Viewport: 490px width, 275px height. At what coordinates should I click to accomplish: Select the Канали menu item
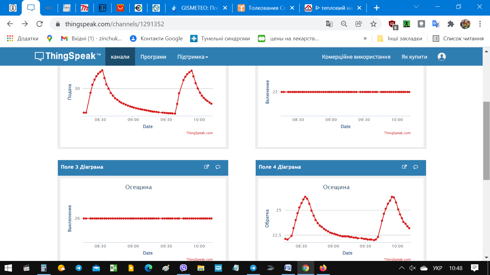(120, 57)
